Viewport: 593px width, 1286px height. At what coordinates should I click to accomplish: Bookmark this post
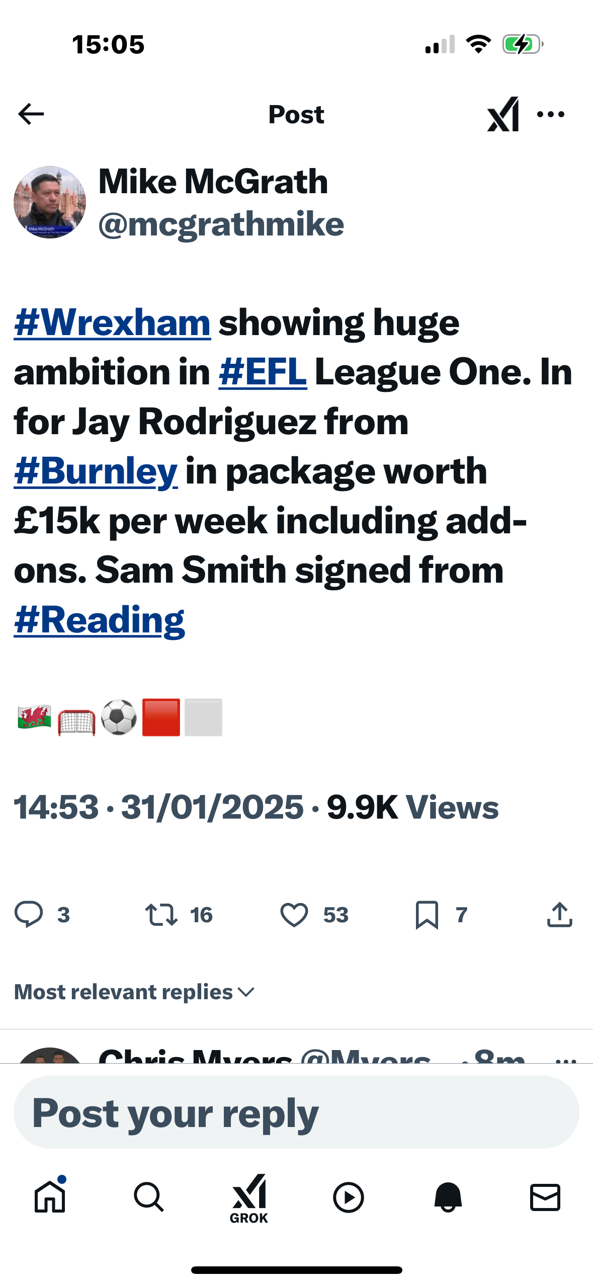coord(427,914)
